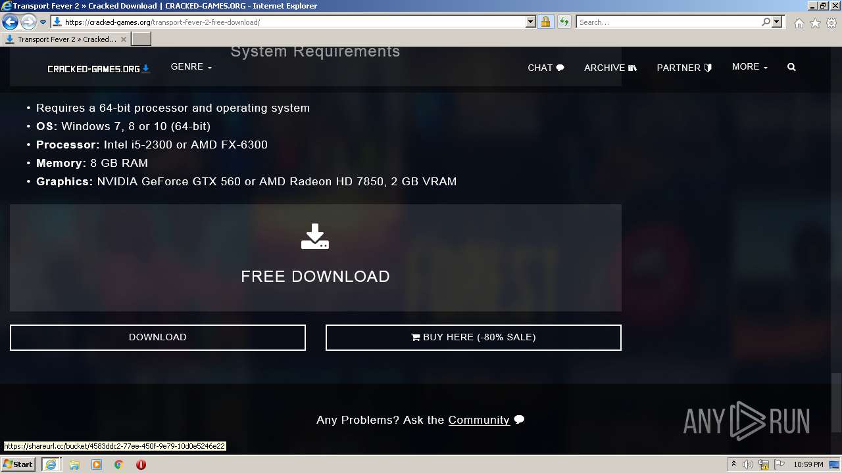Open a new blank tab
Image resolution: width=842 pixels, height=473 pixels.
point(141,39)
